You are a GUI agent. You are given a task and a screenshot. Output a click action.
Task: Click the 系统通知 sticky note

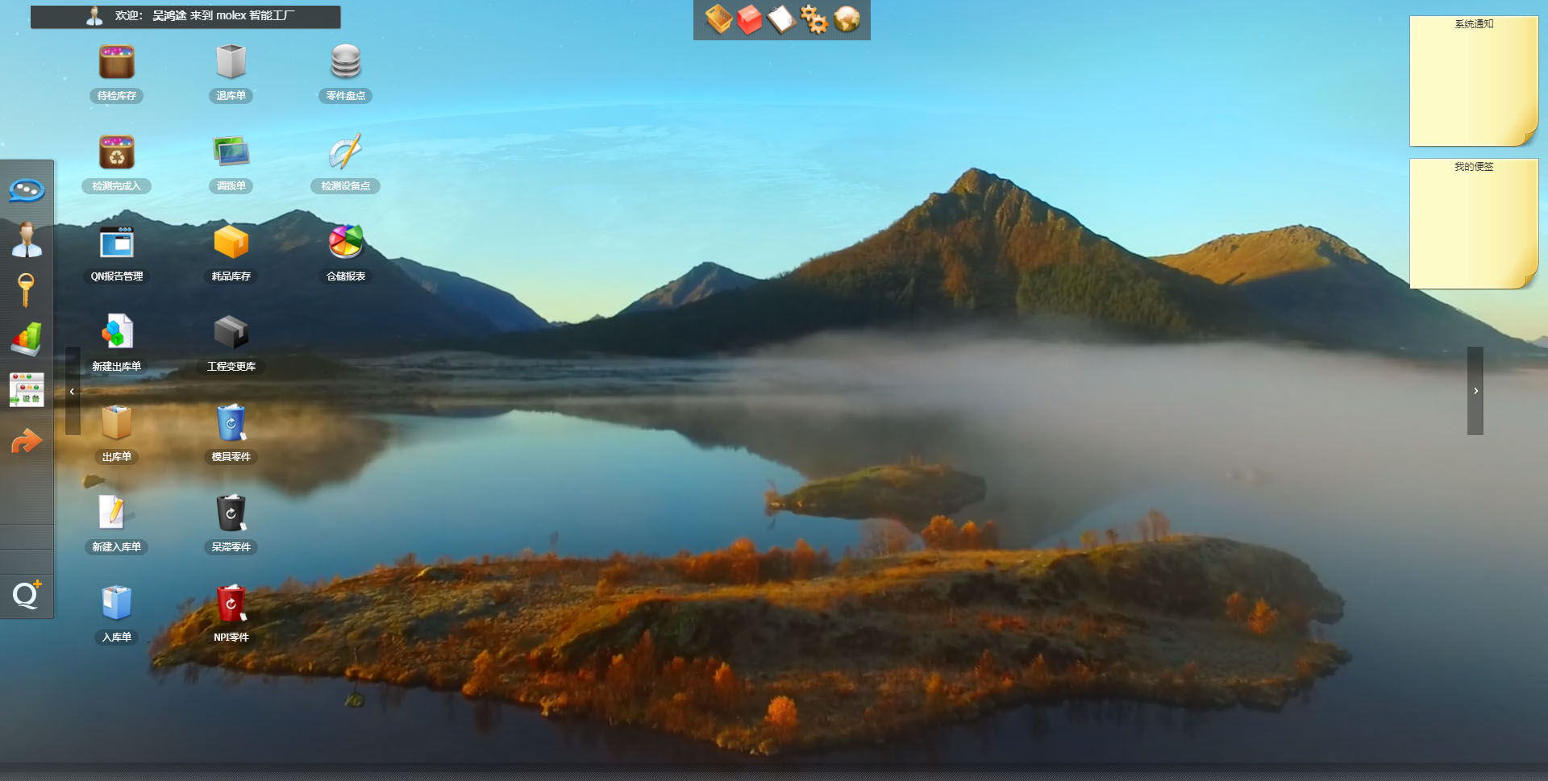(1473, 81)
